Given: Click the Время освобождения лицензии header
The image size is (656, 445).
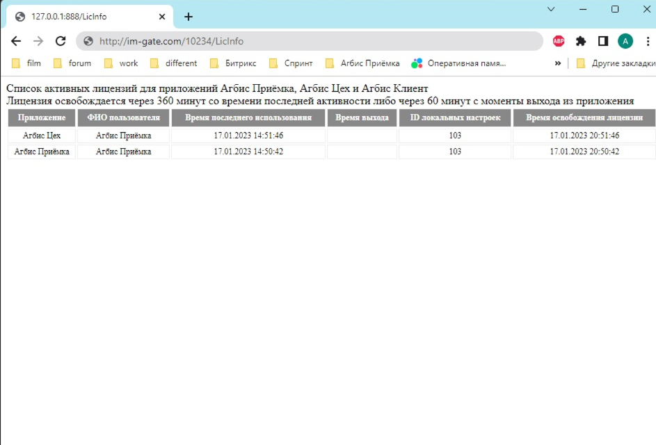Looking at the screenshot, I should 584,118.
